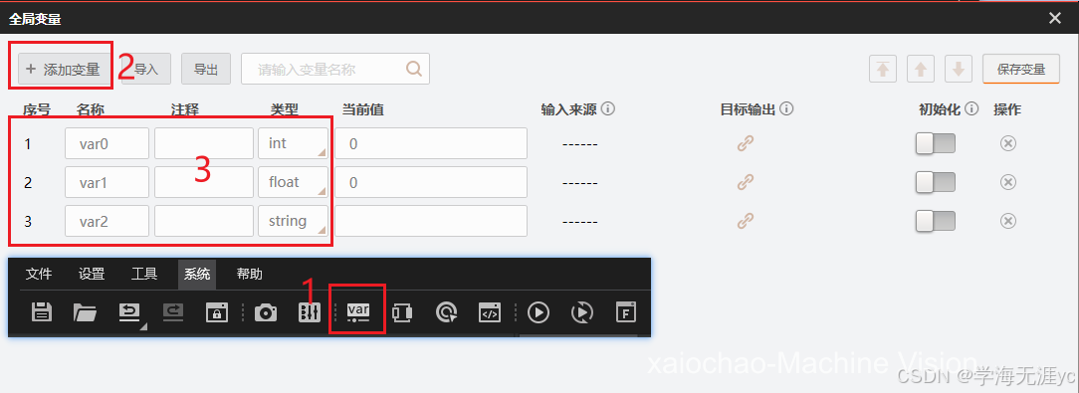Open the folder icon in the toolbar
1079x393 pixels.
(85, 312)
